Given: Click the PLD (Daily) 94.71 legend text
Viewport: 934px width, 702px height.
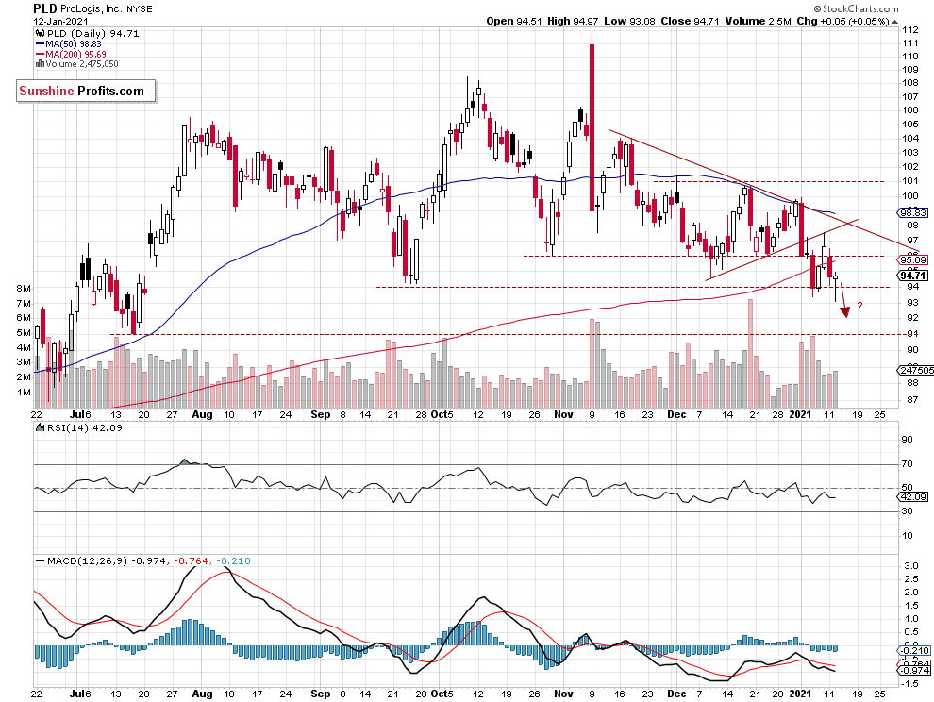Looking at the screenshot, I should [x=92, y=34].
